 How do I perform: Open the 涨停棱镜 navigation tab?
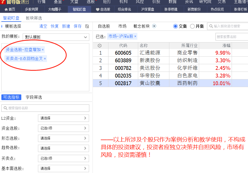(171, 10)
